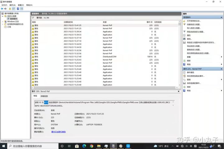The image size is (224, 149).
Task: Open Google Chrome on taskbar
Action: point(91,146)
